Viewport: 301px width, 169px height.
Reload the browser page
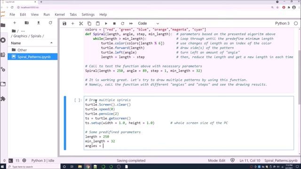click(x=12, y=8)
